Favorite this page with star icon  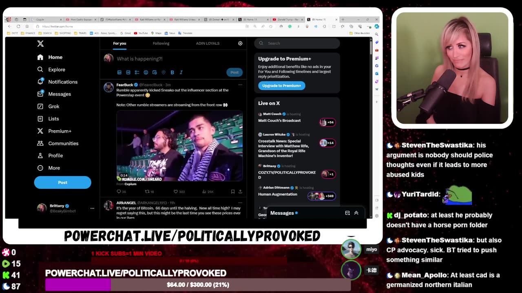pos(271,26)
